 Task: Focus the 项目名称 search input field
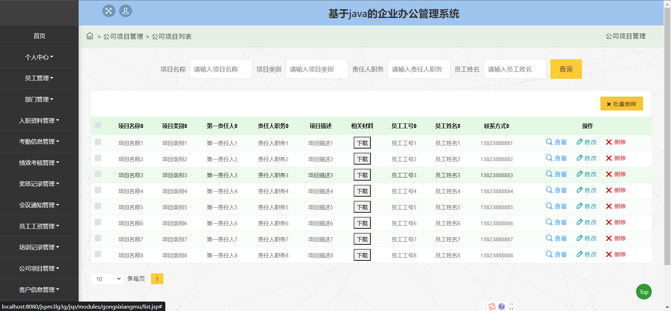click(x=221, y=69)
